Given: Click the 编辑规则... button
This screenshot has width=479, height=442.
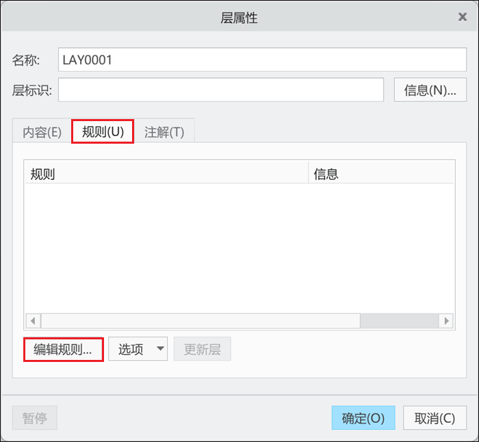Looking at the screenshot, I should (x=64, y=350).
